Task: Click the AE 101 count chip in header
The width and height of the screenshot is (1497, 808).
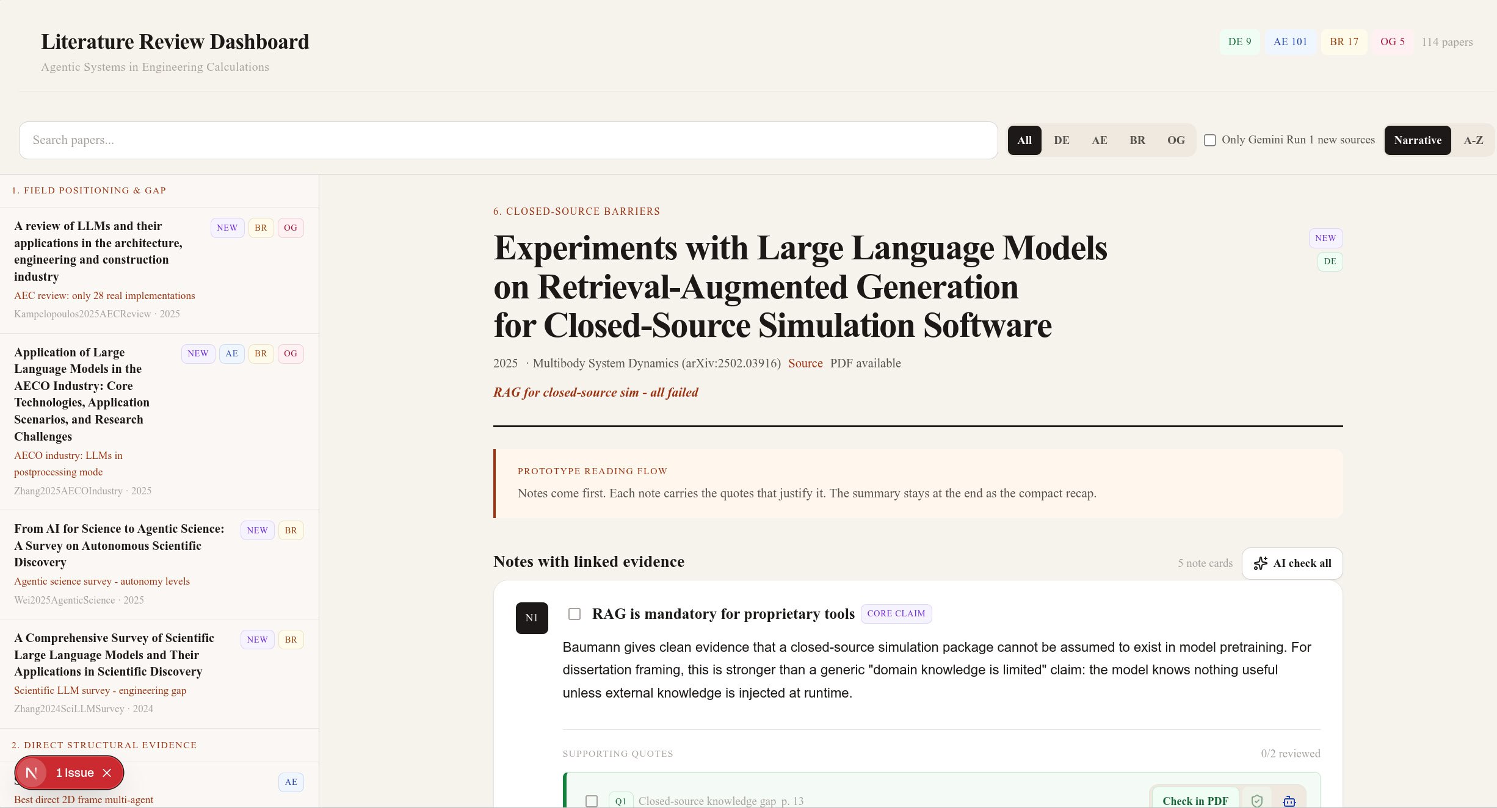Action: pyautogui.click(x=1289, y=41)
